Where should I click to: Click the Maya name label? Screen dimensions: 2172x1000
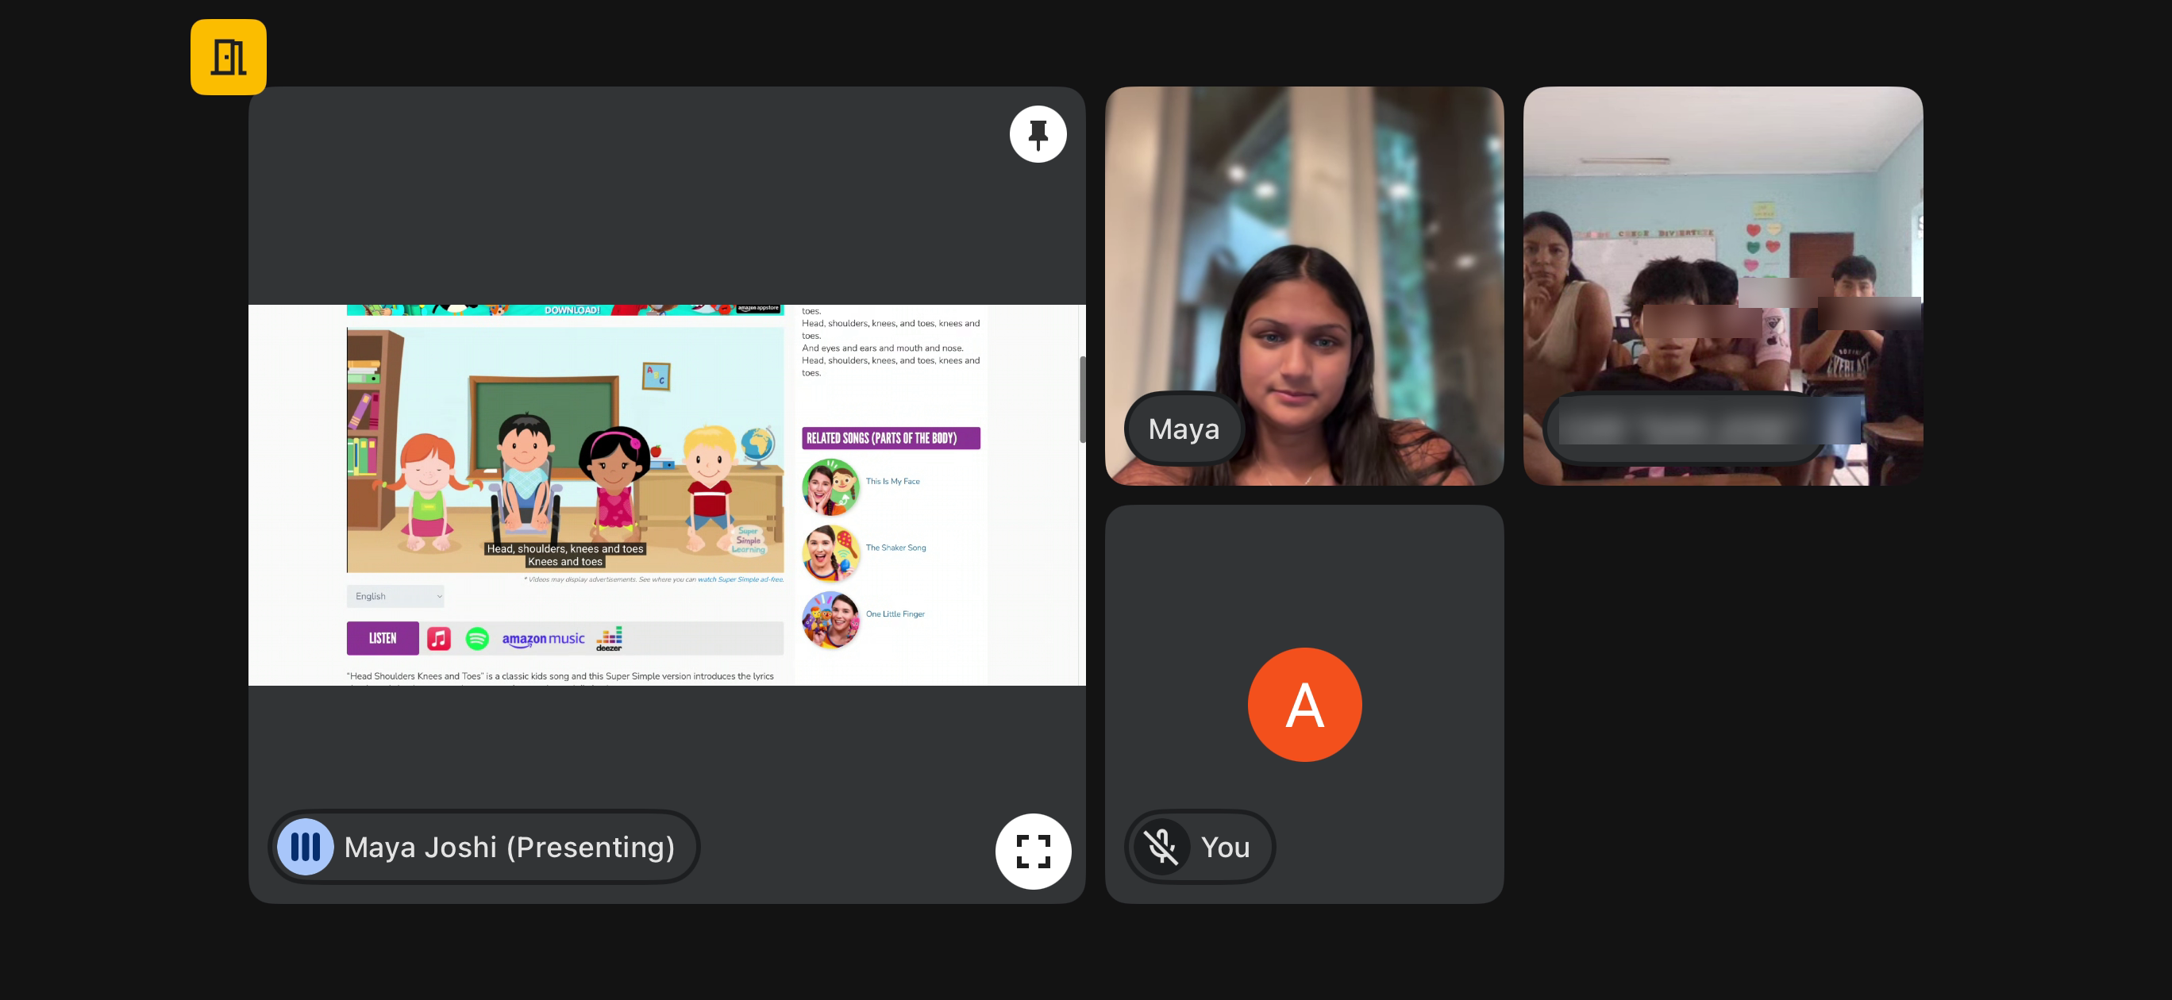point(1184,429)
